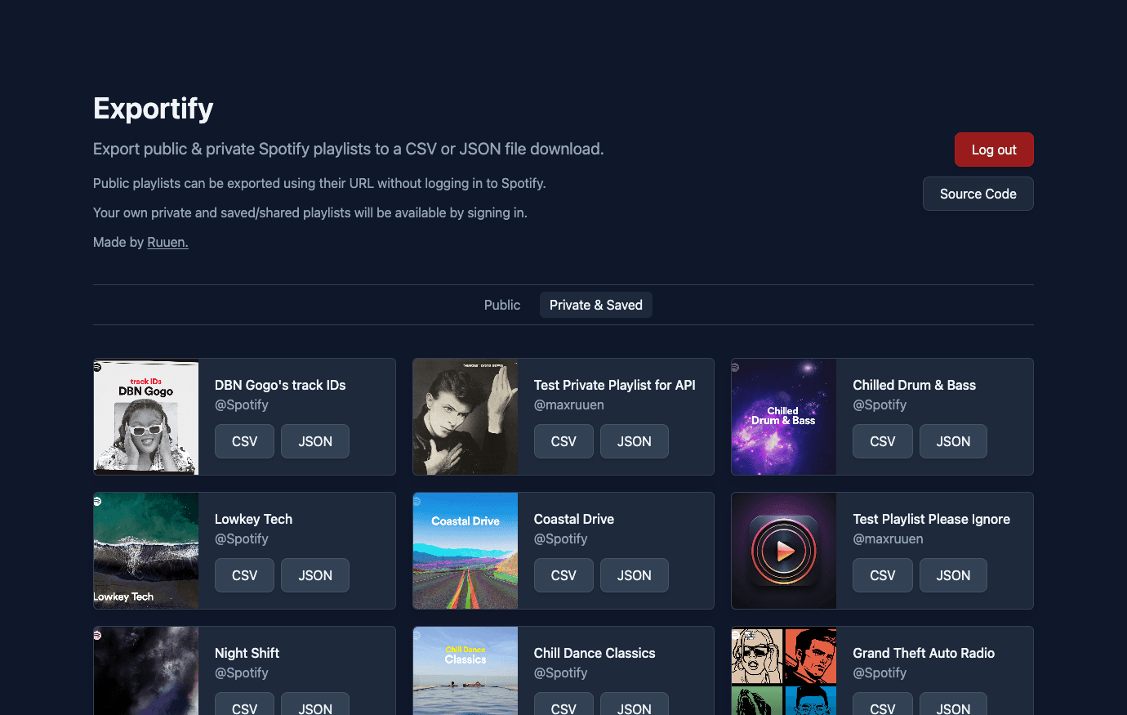Open the Coastal Drive cover artwork
Image resolution: width=1127 pixels, height=715 pixels.
(x=465, y=551)
